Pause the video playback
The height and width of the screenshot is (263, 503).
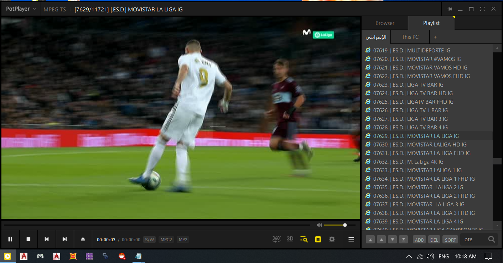(10, 239)
